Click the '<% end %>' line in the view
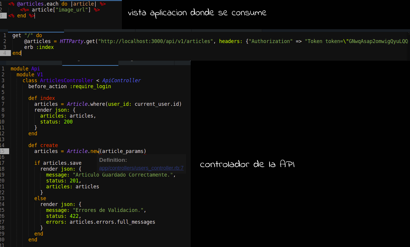The height and width of the screenshot is (247, 410). click(22, 16)
